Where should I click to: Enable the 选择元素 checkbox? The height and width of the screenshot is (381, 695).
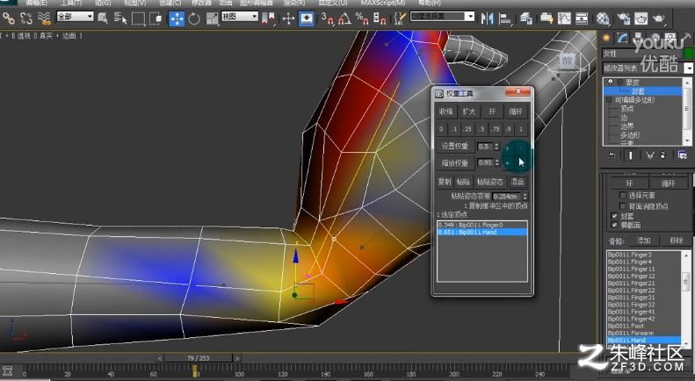click(622, 195)
